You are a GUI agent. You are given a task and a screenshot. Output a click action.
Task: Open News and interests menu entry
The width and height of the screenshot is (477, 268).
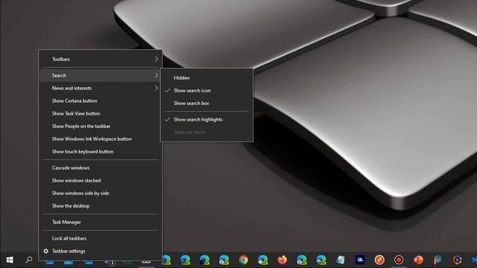click(x=101, y=88)
